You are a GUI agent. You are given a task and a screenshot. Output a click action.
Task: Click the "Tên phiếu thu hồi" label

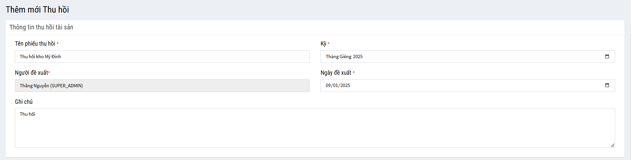tap(35, 44)
